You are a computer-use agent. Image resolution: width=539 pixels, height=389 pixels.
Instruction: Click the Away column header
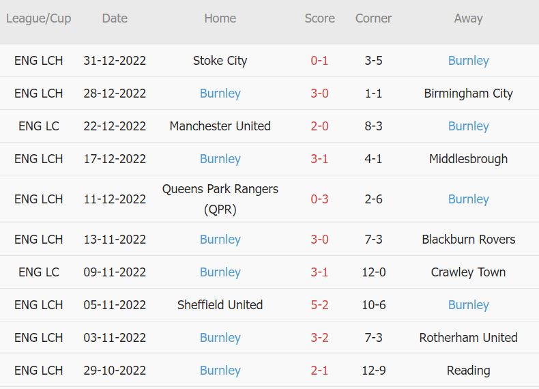468,18
